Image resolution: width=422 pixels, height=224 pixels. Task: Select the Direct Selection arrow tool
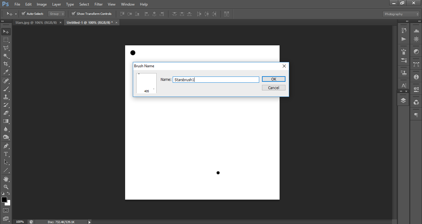click(6, 162)
